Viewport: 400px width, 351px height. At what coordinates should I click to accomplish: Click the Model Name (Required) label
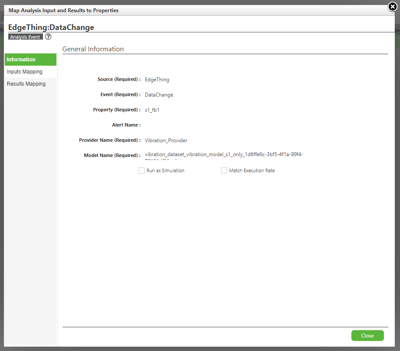click(112, 155)
